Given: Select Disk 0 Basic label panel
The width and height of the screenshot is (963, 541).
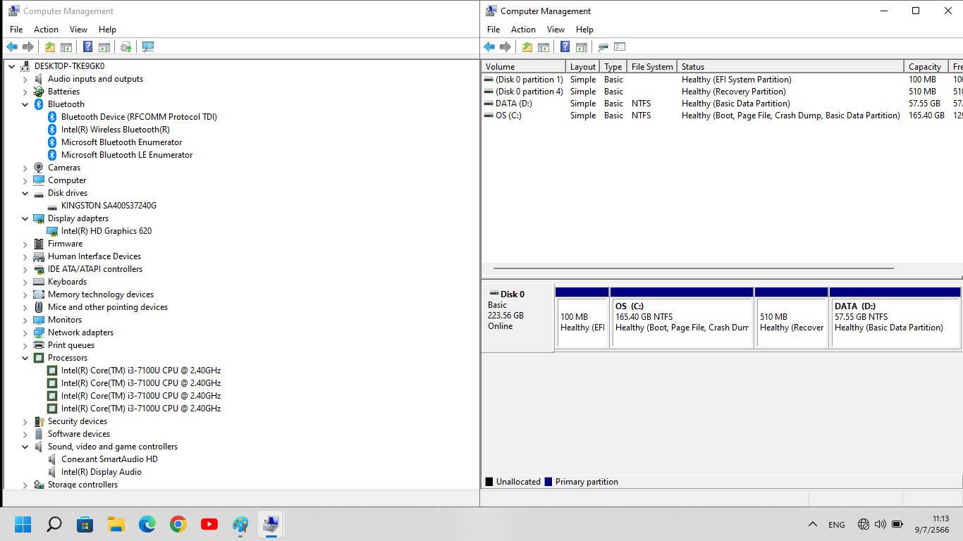Looking at the screenshot, I should (517, 317).
